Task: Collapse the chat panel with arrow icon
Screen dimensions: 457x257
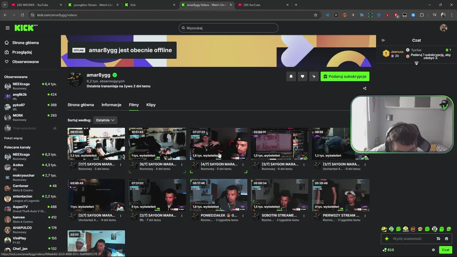Action: (x=383, y=40)
